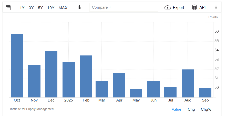Image resolution: width=226 pixels, height=116 pixels.
Task: Click the 2025 January bar
Action: 69,80
